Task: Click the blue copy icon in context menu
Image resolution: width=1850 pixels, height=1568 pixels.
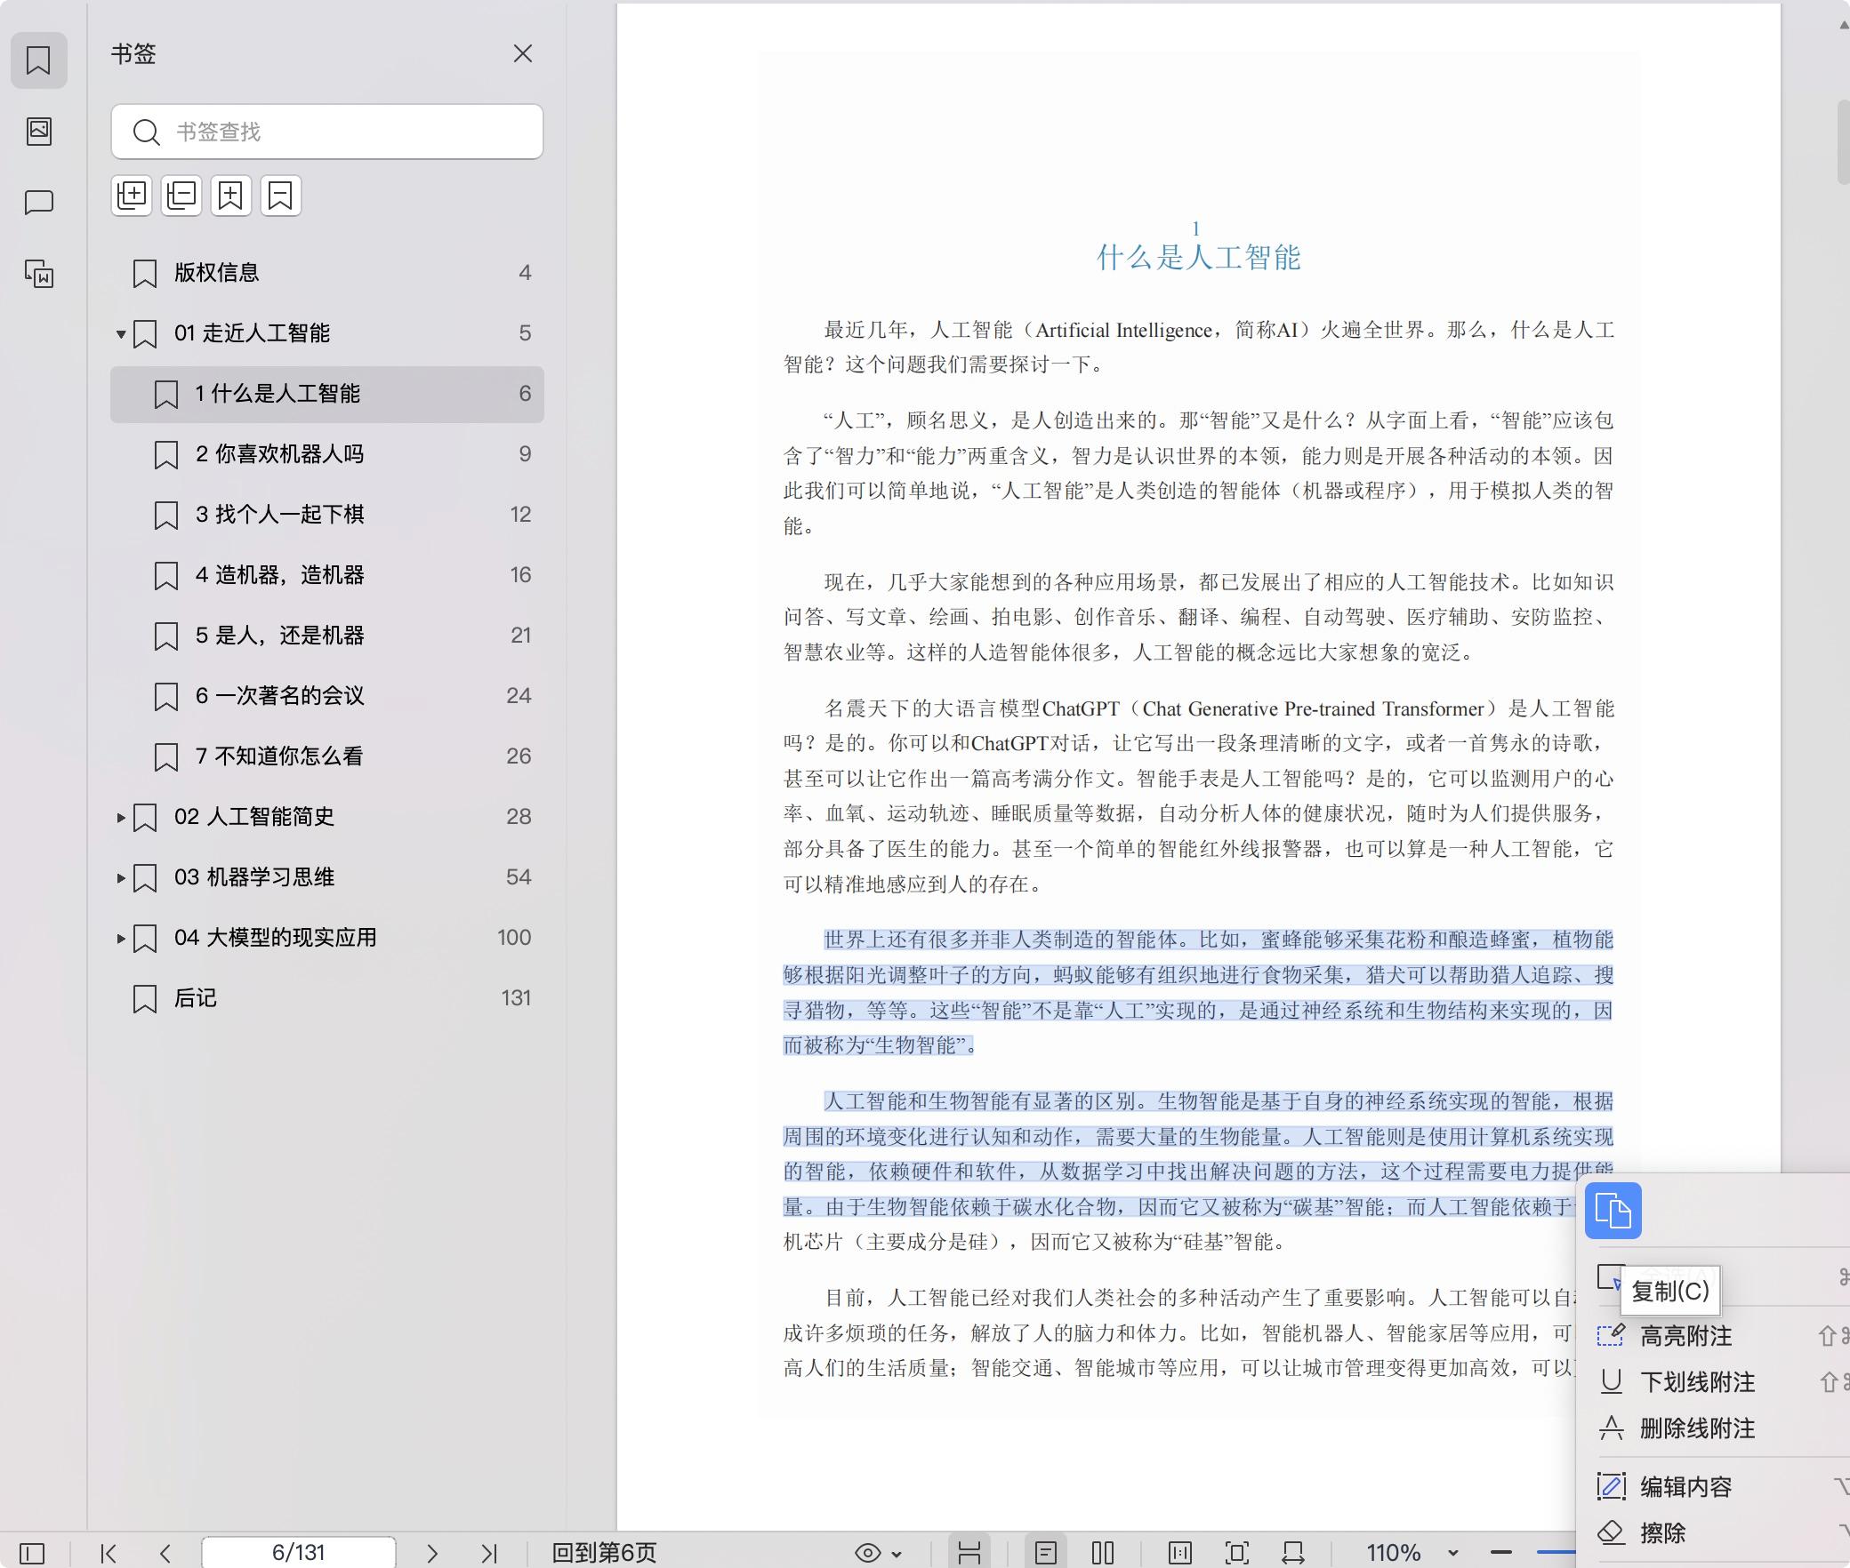Action: (1613, 1211)
